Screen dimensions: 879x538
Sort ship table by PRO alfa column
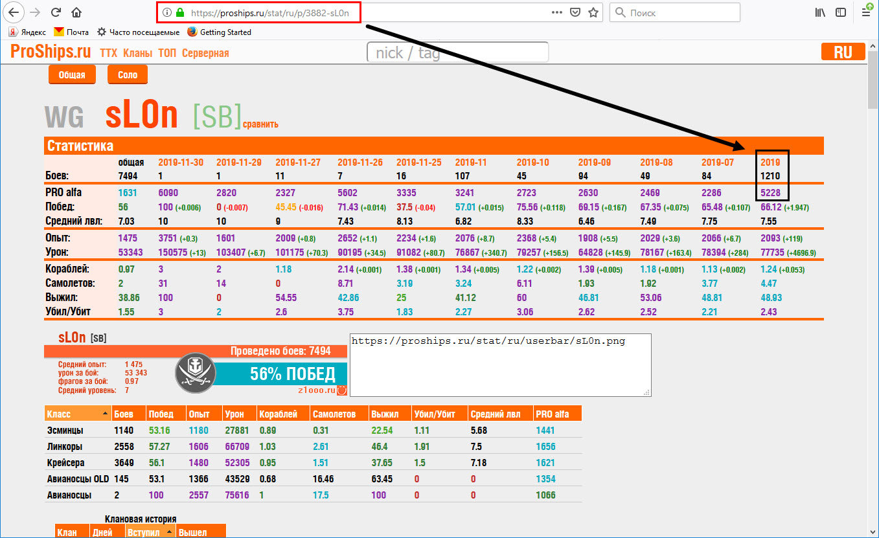(x=557, y=414)
